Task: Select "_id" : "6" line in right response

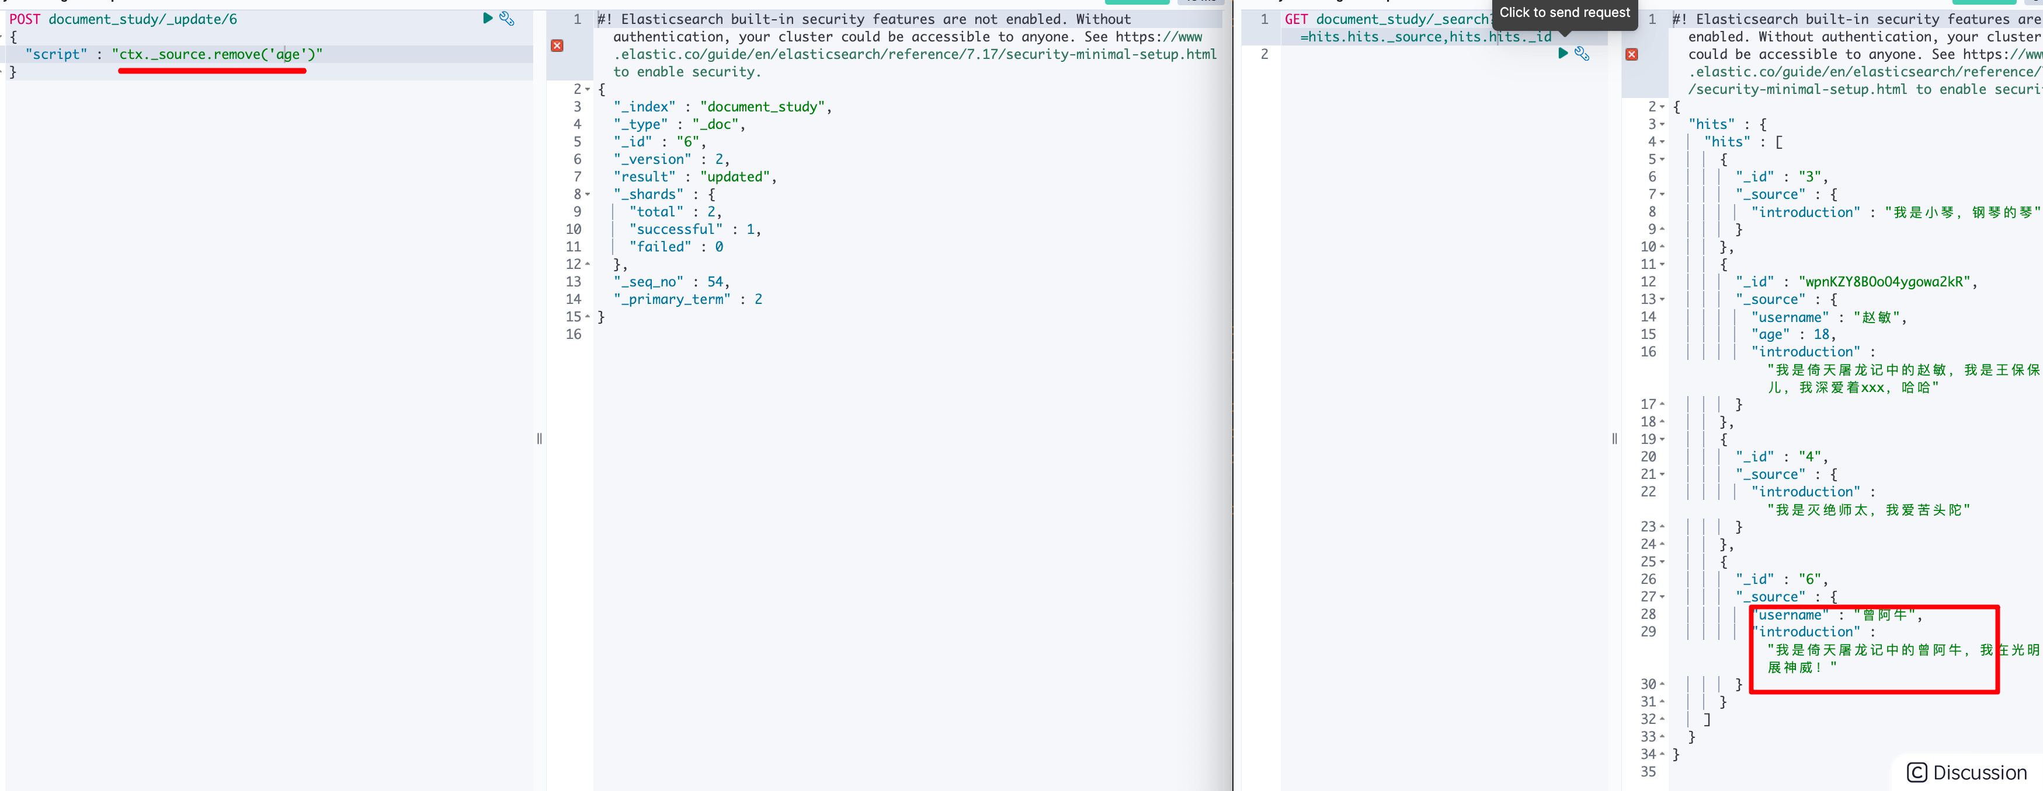Action: (x=1781, y=580)
